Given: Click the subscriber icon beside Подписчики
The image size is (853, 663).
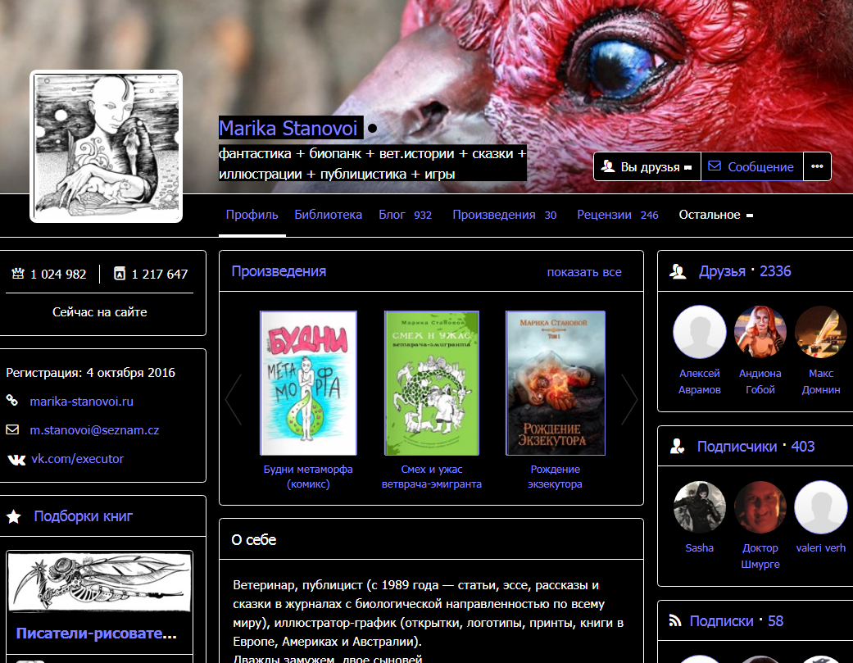Looking at the screenshot, I should point(678,447).
